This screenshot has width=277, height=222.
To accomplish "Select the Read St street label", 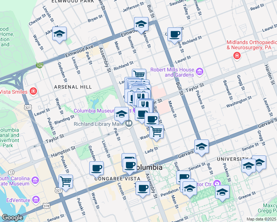I will coord(257,7).
